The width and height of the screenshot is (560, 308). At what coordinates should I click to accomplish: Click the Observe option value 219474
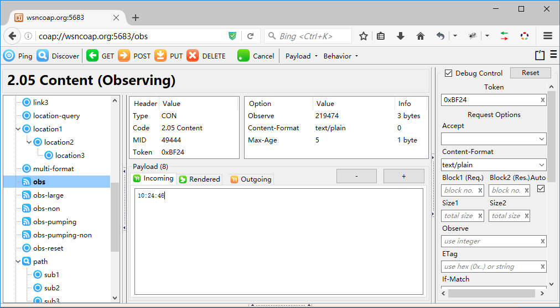[x=327, y=116]
